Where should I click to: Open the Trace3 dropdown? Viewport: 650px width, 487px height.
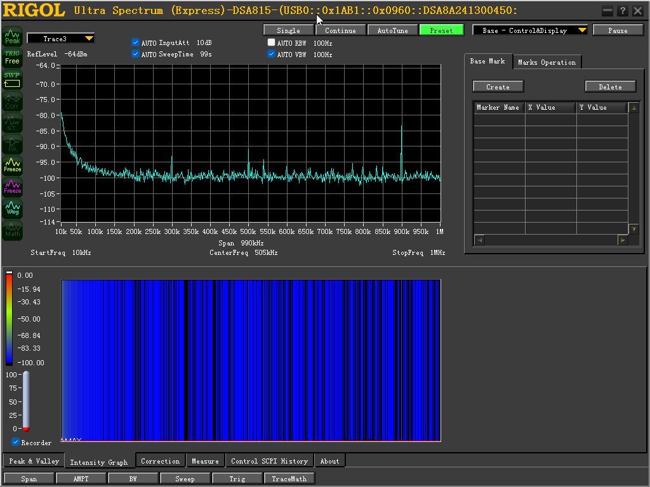pos(60,39)
